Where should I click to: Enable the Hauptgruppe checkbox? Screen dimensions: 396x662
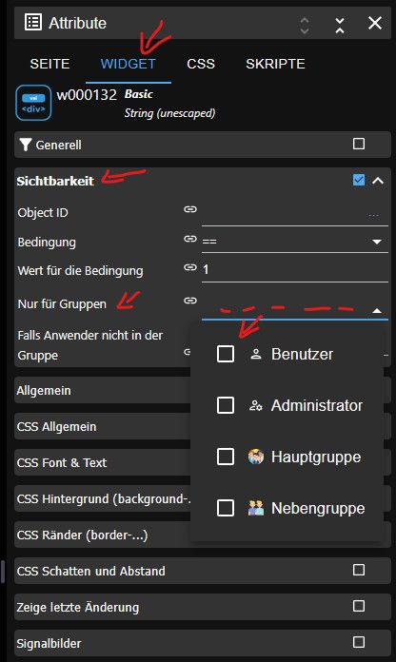226,457
